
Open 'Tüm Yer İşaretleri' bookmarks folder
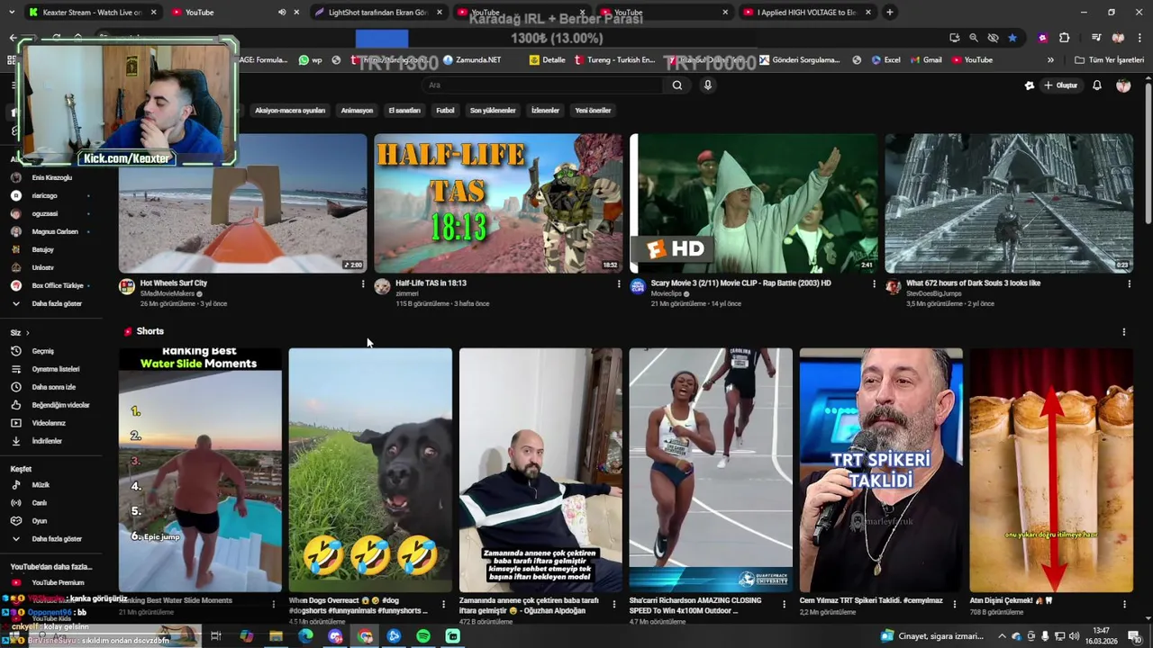click(x=1109, y=60)
